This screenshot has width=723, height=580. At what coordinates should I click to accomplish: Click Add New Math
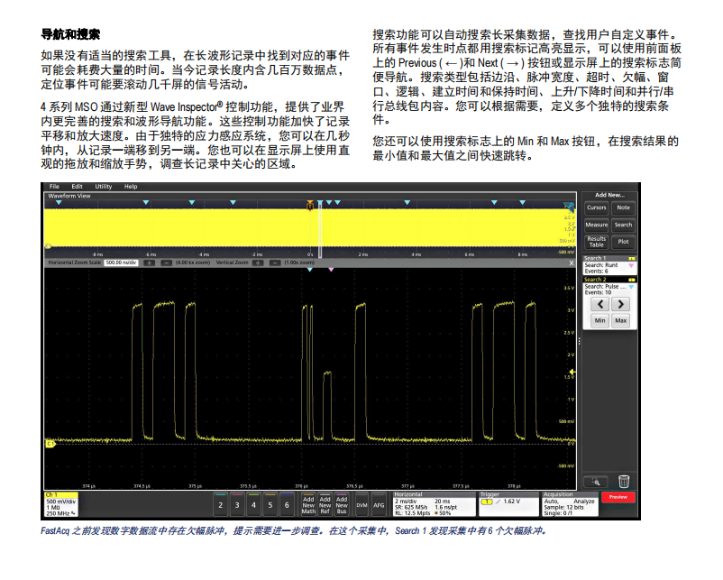pos(308,504)
